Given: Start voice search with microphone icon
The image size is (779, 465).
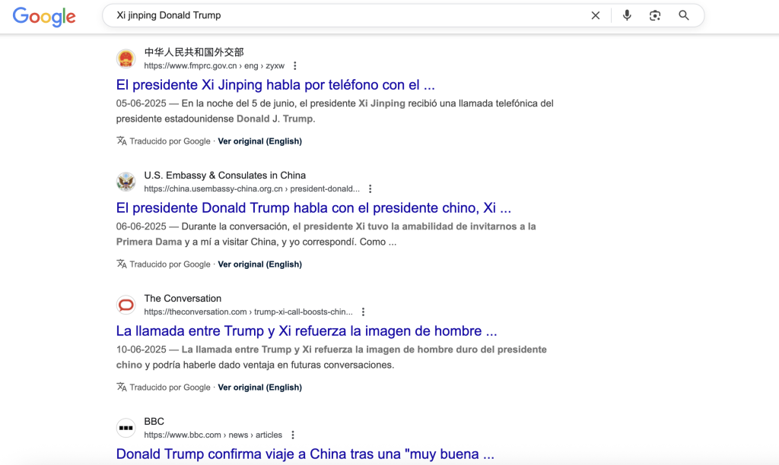Looking at the screenshot, I should pos(627,15).
